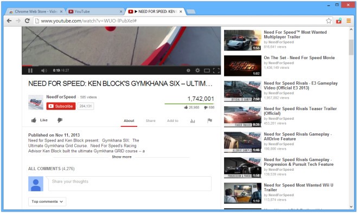Enter fullscreen with the fullscreen icon

click(x=216, y=70)
